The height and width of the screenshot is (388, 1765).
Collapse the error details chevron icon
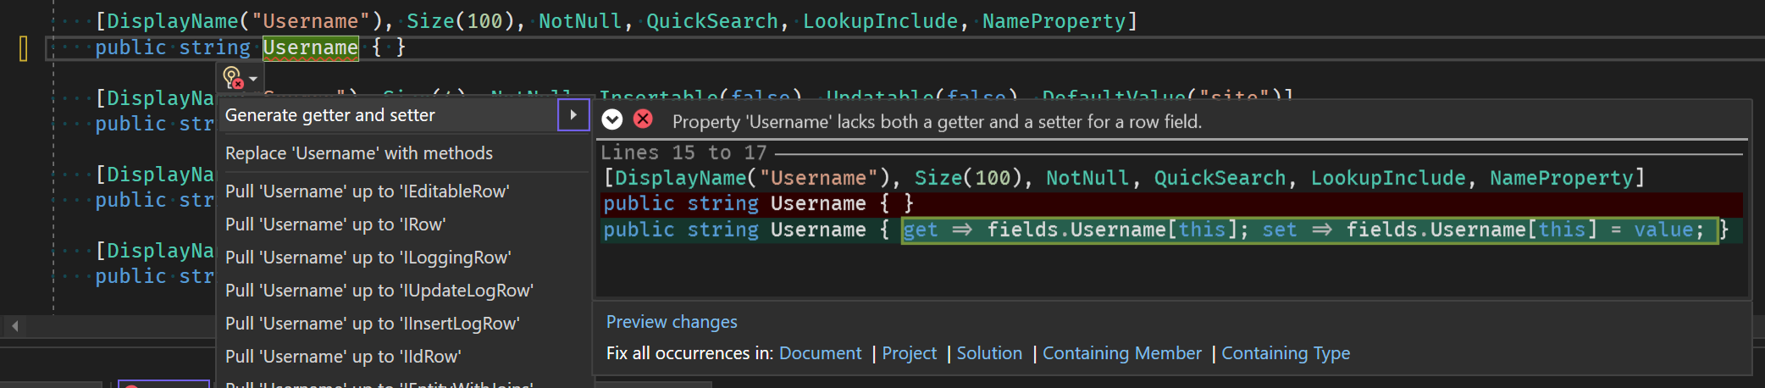(x=612, y=120)
